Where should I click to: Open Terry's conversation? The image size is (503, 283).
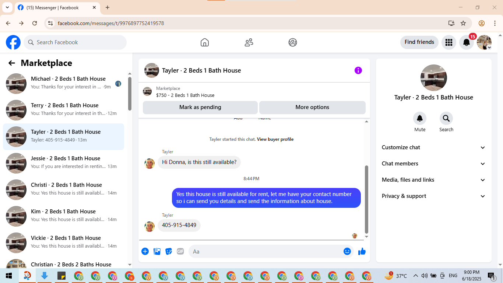(63, 110)
